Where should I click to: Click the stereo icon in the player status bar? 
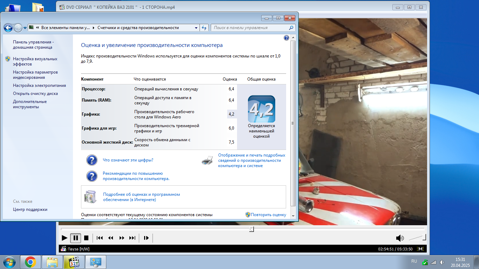coord(421,249)
